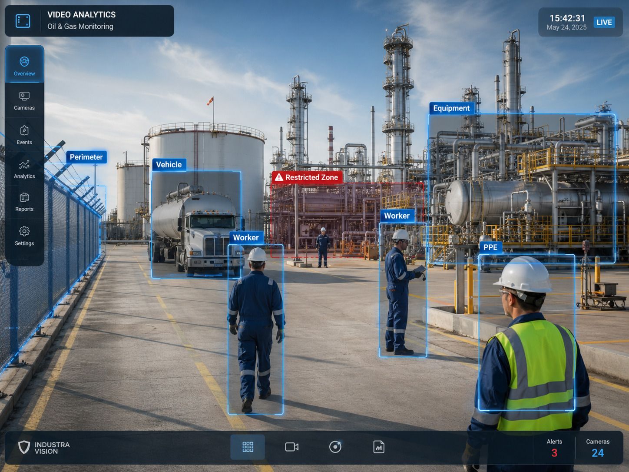Go to Analytics in the sidebar
The height and width of the screenshot is (472, 629).
pos(24,169)
